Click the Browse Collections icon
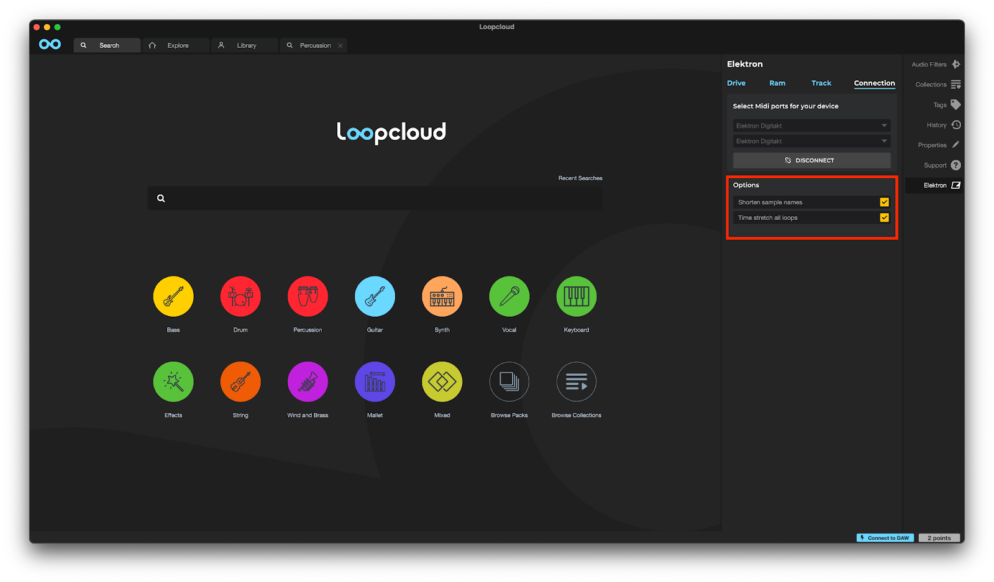 (x=577, y=381)
